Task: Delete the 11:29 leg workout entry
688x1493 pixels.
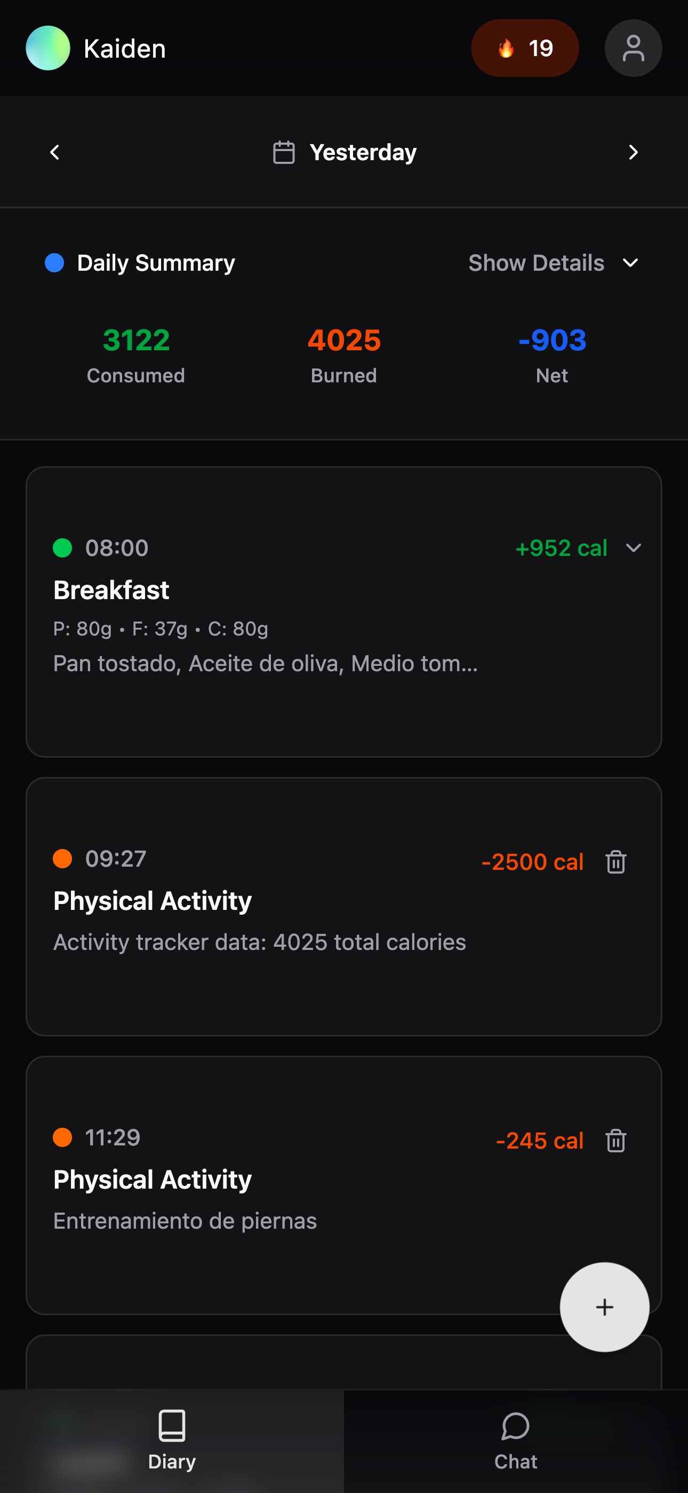Action: pyautogui.click(x=615, y=1141)
